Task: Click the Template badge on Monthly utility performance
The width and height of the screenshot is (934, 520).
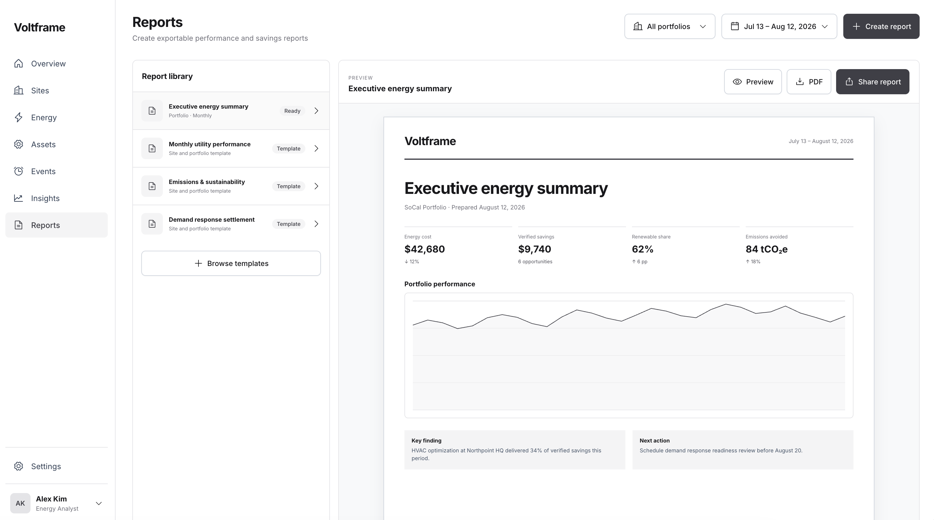Action: coord(288,148)
